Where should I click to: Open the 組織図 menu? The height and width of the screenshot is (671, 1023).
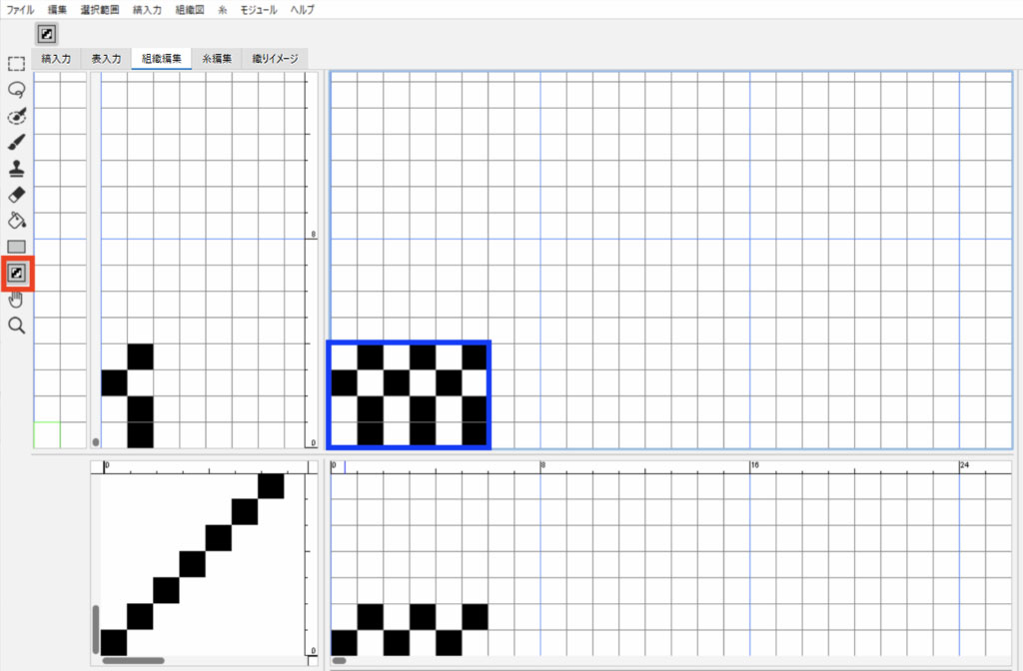189,9
